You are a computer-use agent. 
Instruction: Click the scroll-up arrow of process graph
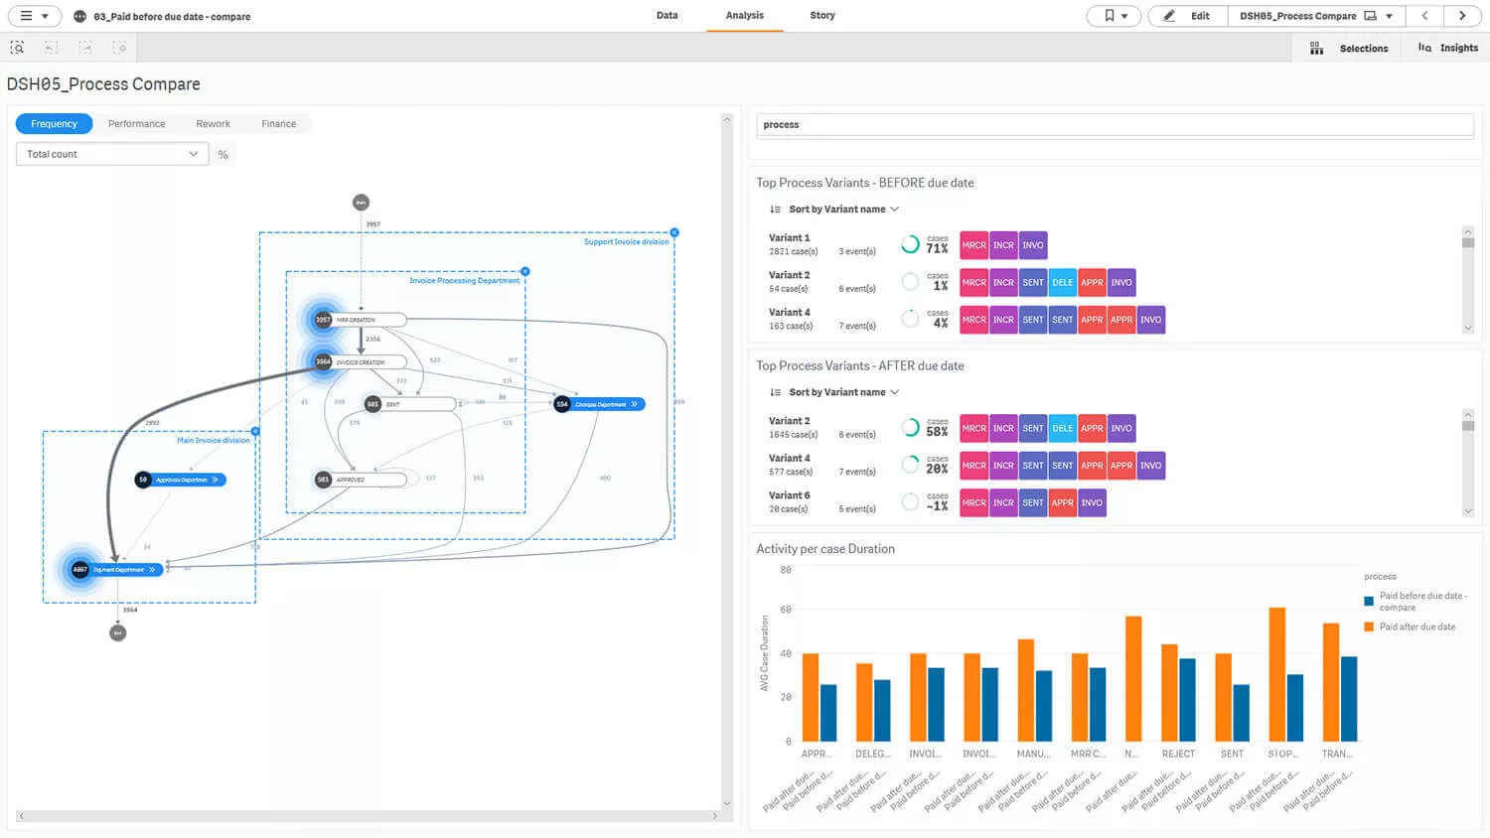tap(727, 119)
